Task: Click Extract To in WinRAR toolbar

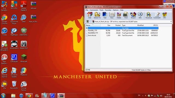Action: click(x=97, y=15)
